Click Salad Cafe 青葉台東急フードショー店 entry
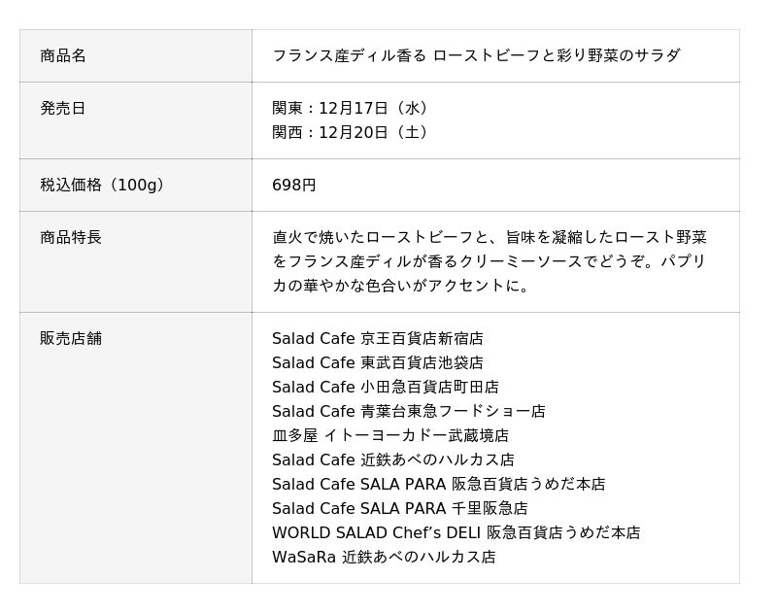The image size is (777, 613). (x=408, y=411)
